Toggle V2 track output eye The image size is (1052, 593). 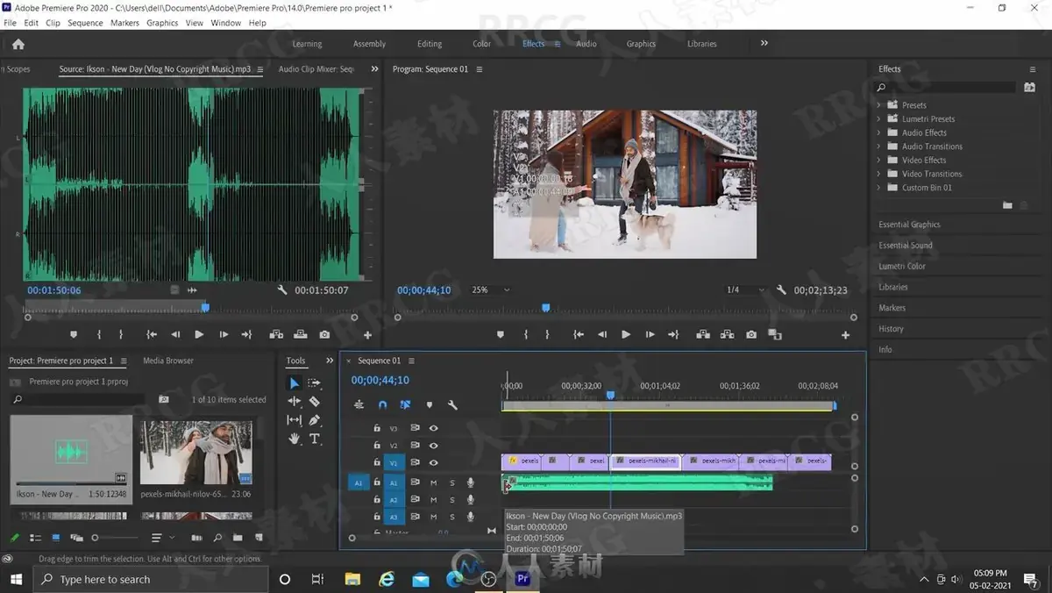pos(433,446)
